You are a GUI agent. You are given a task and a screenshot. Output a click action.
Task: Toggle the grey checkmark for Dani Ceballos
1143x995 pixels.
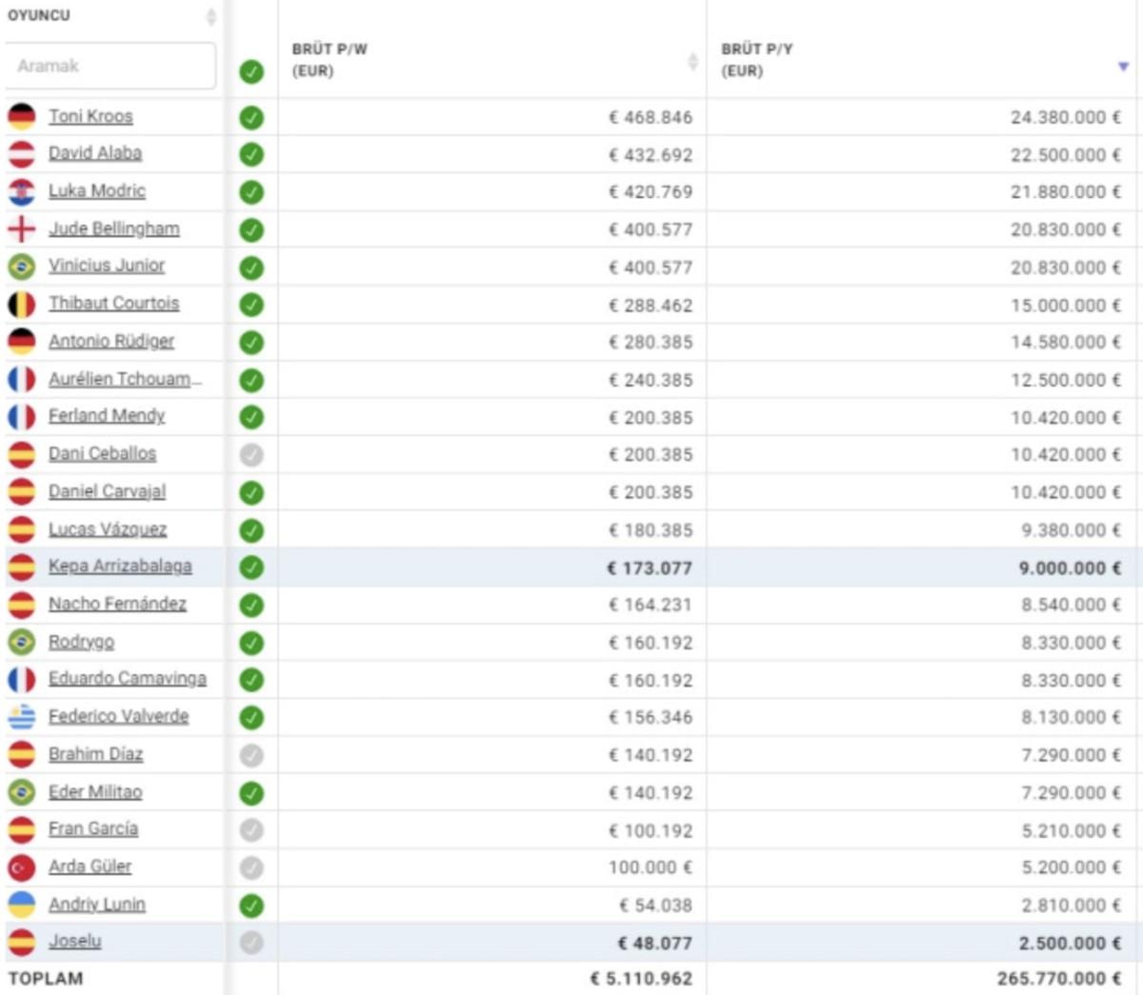click(251, 455)
